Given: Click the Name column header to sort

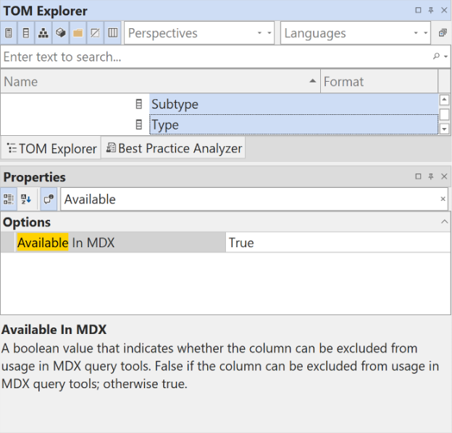Looking at the screenshot, I should coord(159,82).
